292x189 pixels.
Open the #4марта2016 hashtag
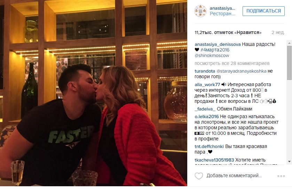tap(215, 50)
